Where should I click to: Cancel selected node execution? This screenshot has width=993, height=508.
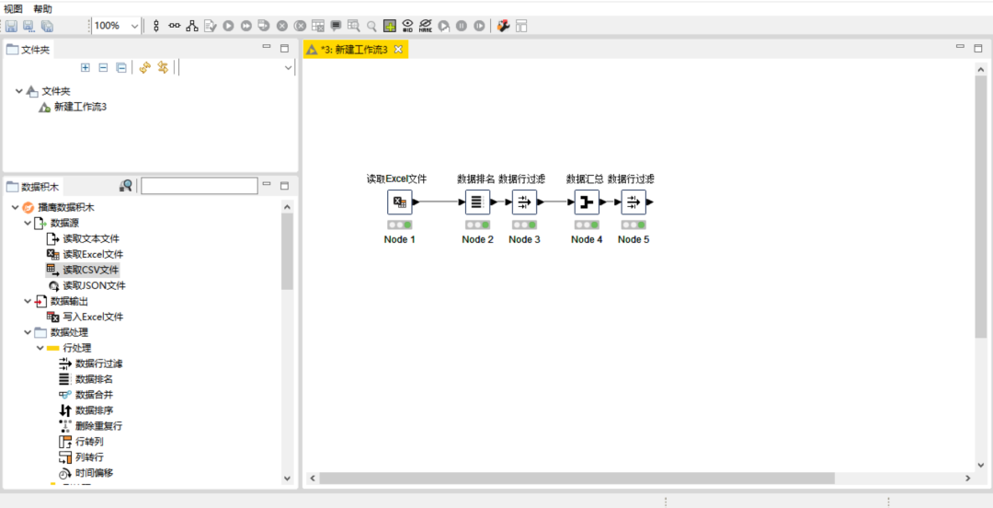point(282,26)
